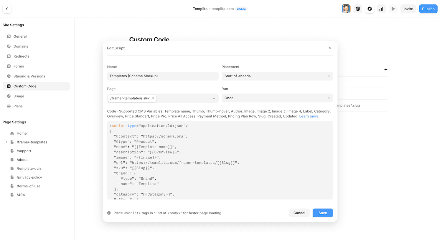Open the live site globe icon

coord(358,9)
